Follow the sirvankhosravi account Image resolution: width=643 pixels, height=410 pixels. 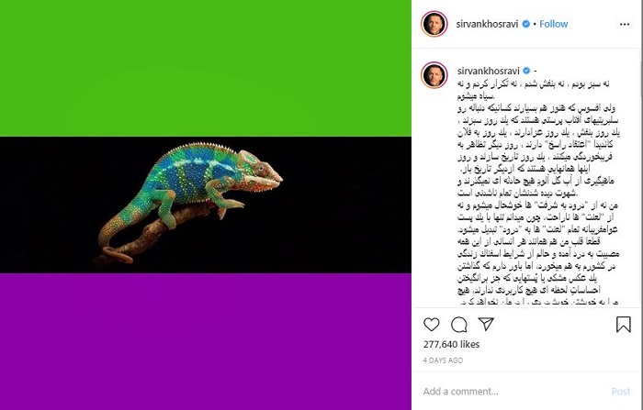(x=554, y=24)
